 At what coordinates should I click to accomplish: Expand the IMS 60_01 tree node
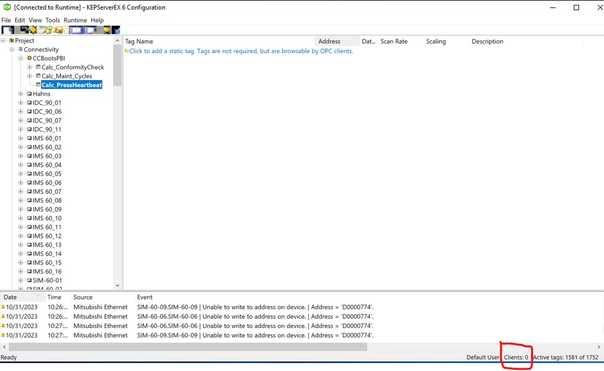[x=20, y=138]
